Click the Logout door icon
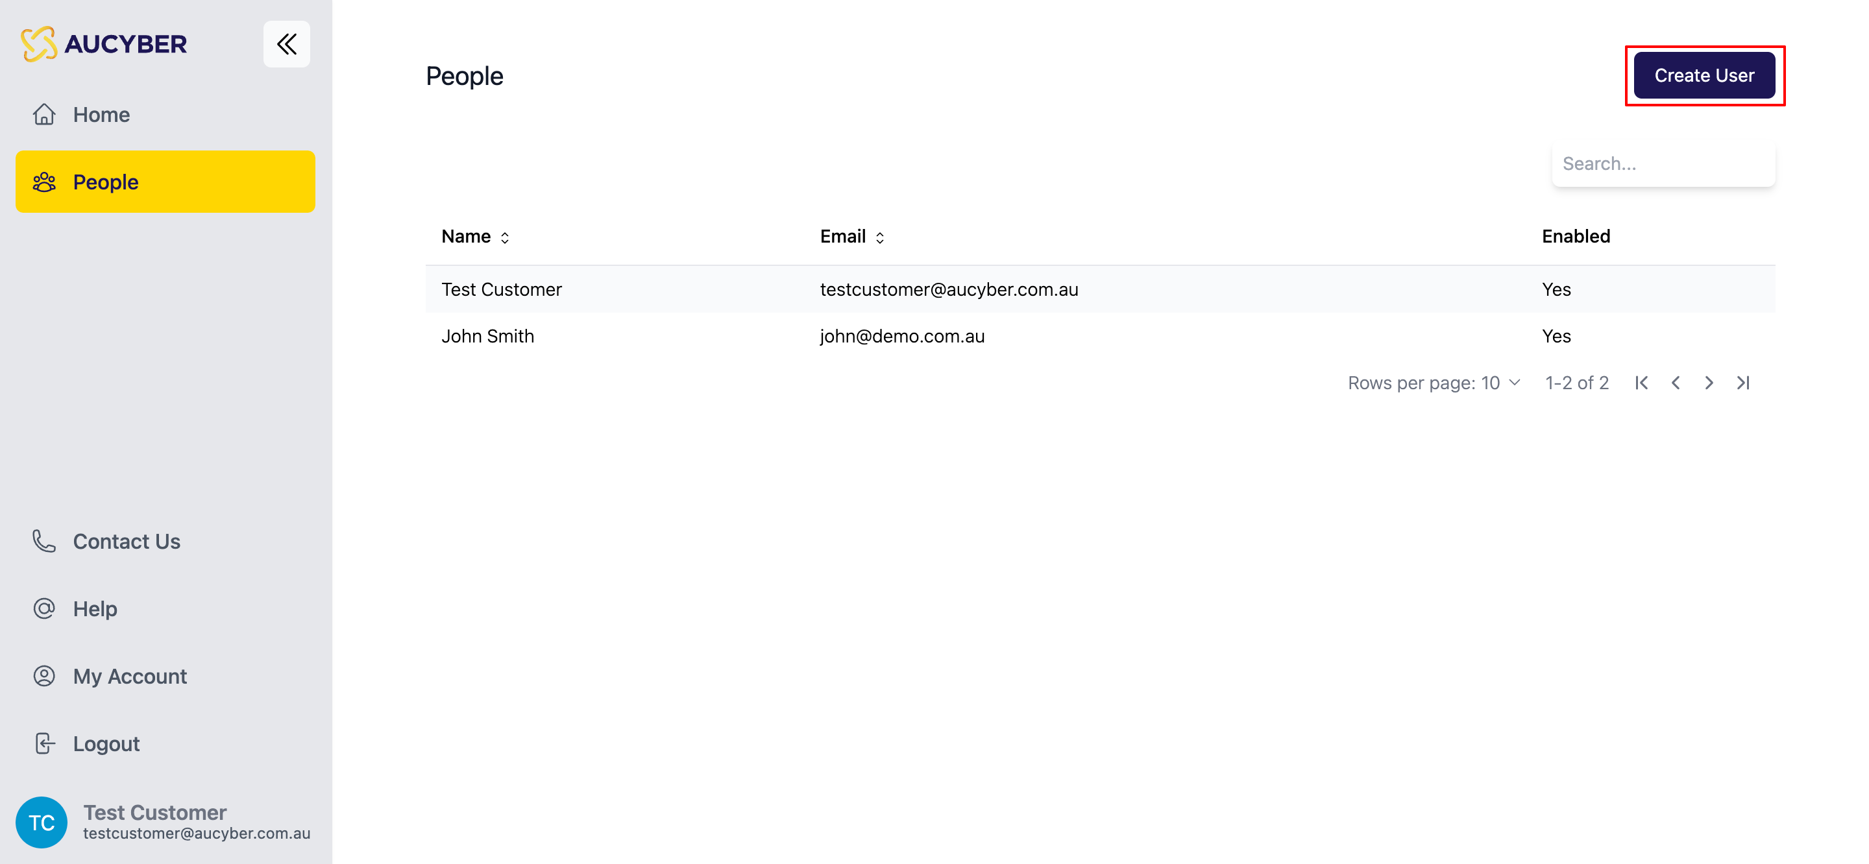Screen dimensions: 1869x864 [44, 743]
